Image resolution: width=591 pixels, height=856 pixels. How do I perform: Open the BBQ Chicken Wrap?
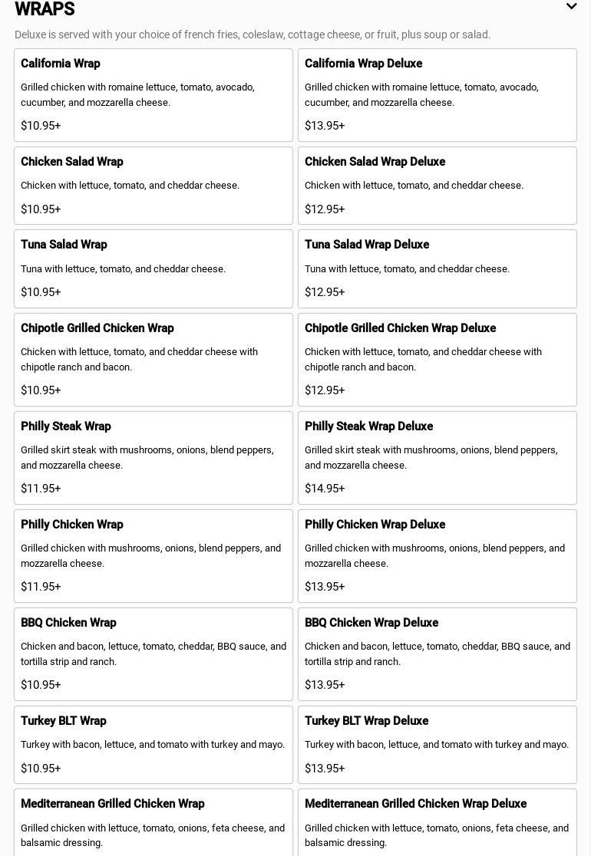[153, 654]
